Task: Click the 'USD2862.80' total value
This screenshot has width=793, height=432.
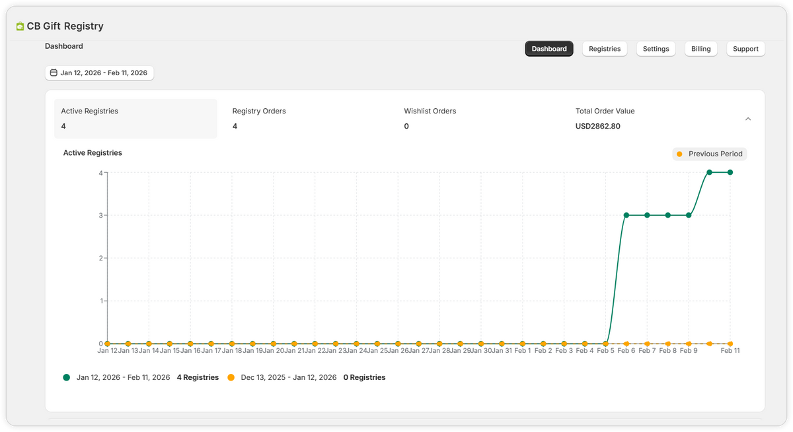Action: click(x=598, y=126)
